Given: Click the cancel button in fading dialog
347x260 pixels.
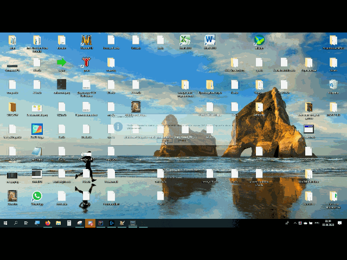Looking at the screenshot, I should (182, 140).
